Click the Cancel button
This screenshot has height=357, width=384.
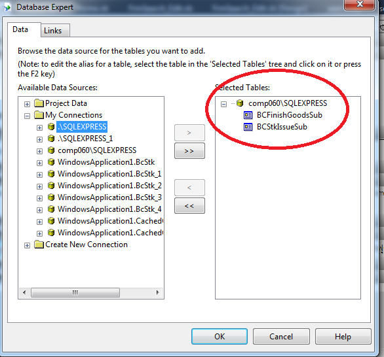pos(281,337)
